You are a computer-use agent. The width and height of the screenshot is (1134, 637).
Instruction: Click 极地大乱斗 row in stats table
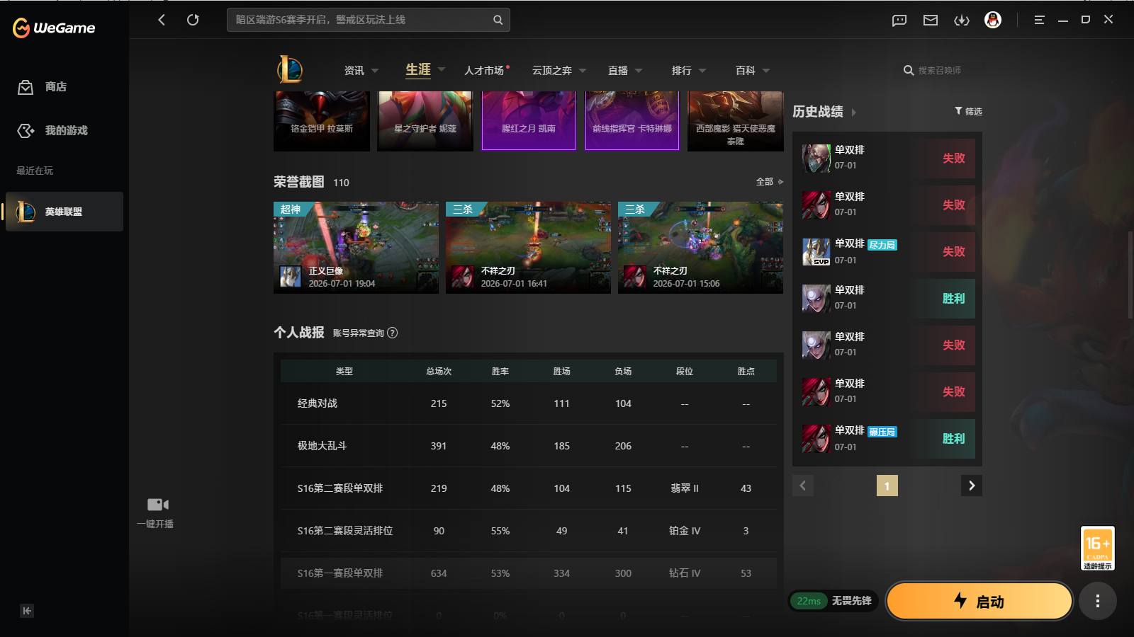[529, 446]
